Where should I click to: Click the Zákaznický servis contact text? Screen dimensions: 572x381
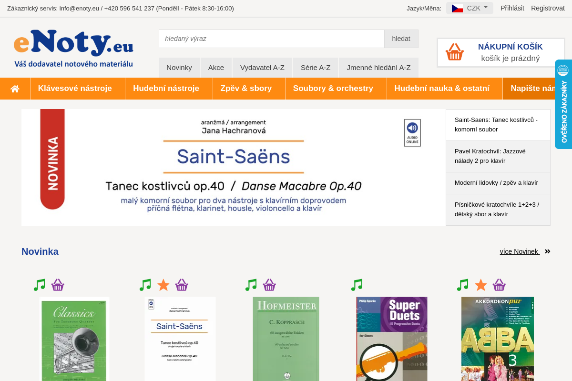pyautogui.click(x=121, y=8)
